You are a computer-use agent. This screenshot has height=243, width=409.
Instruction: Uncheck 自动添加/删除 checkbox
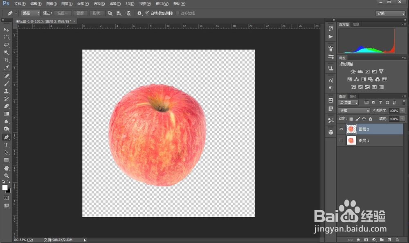tap(147, 13)
